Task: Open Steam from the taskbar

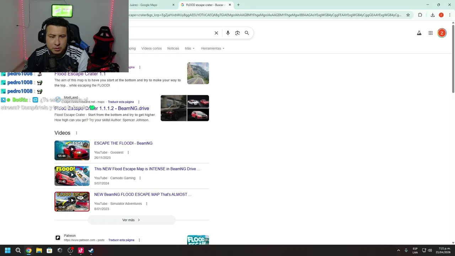Action: pyautogui.click(x=91, y=250)
